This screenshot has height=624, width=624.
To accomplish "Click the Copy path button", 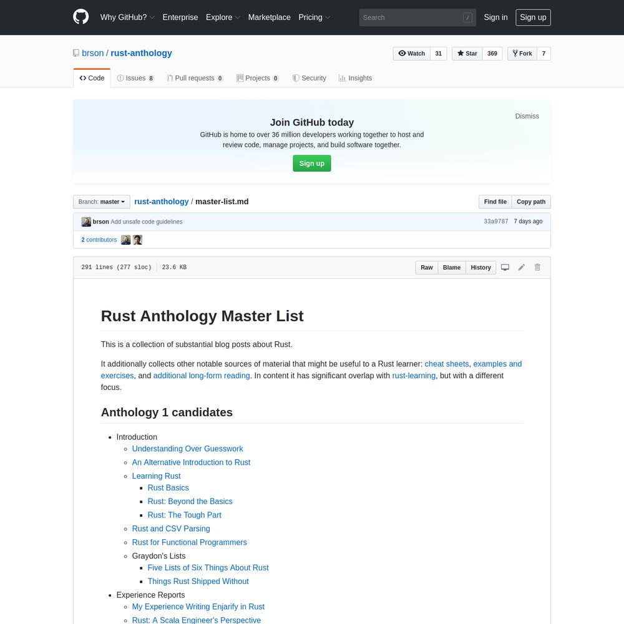I will coord(531,202).
